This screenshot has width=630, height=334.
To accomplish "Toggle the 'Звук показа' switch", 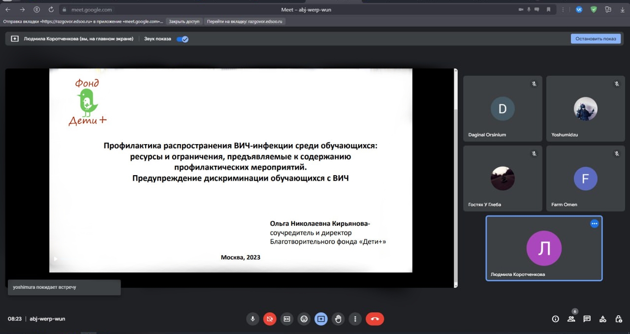I will click(183, 39).
